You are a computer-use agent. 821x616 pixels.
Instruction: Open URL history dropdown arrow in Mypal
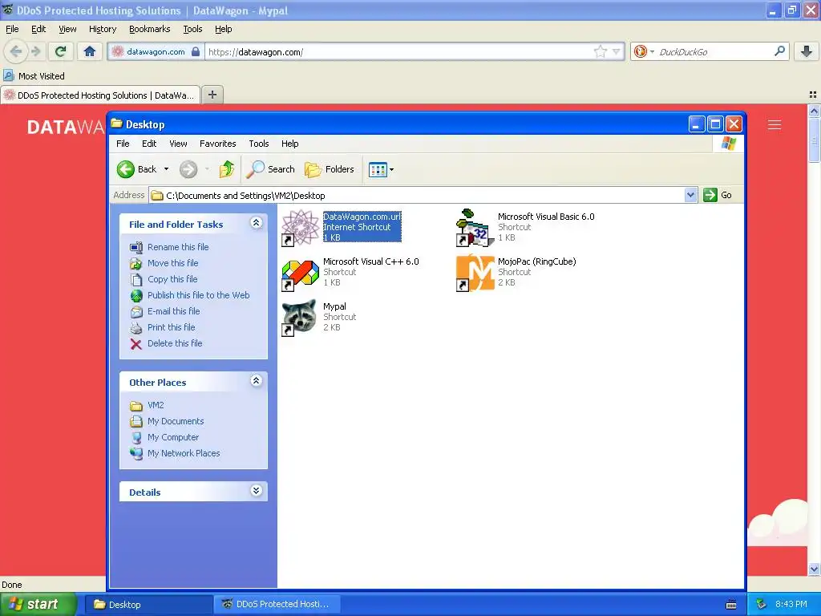pyautogui.click(x=617, y=51)
